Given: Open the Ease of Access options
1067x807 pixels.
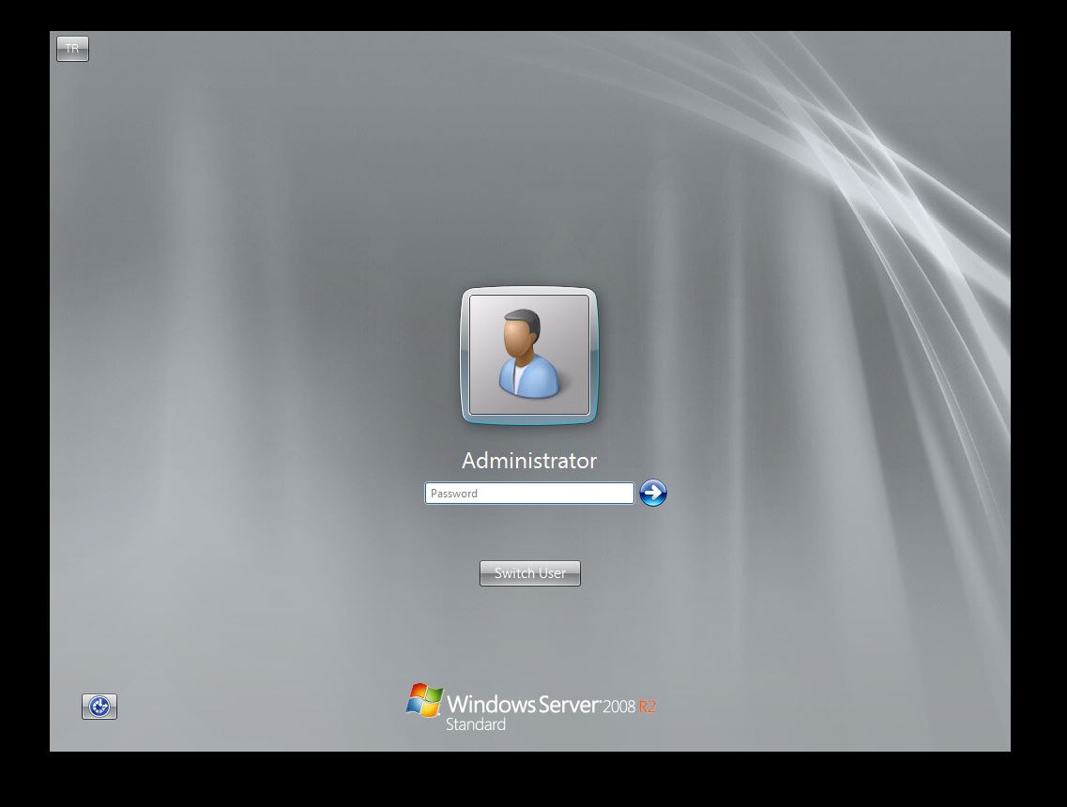Looking at the screenshot, I should pos(99,707).
